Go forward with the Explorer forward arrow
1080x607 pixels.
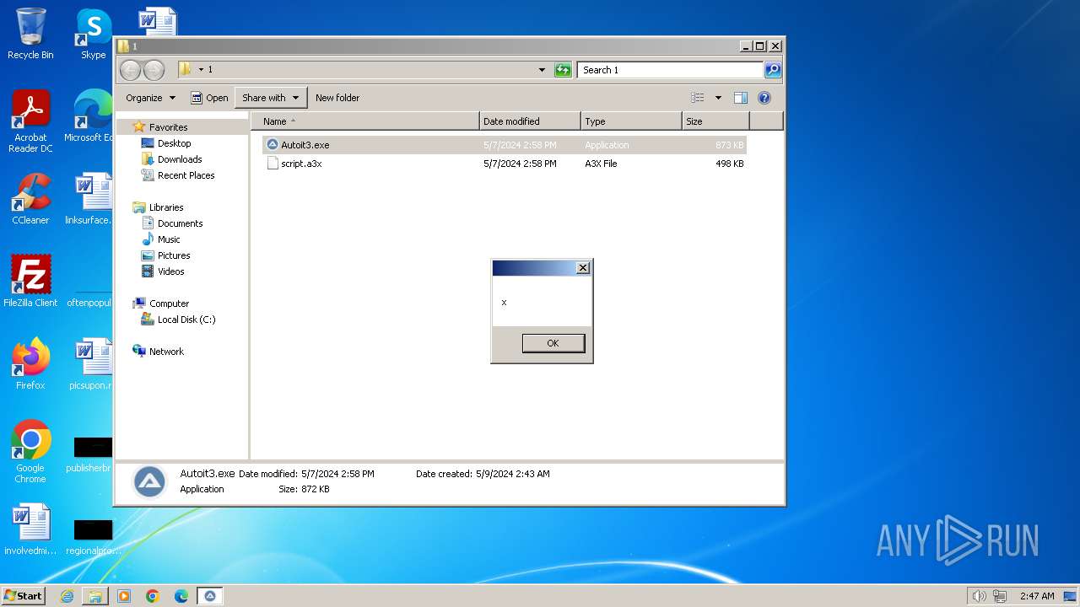pos(154,70)
